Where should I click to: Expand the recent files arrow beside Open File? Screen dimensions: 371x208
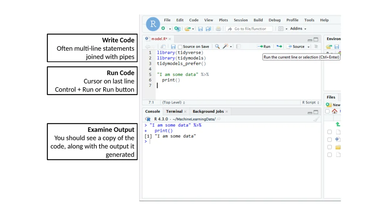coord(193,29)
